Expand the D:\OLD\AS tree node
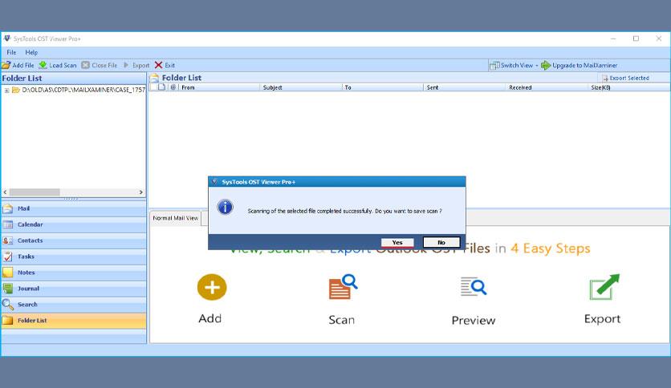 [6, 90]
